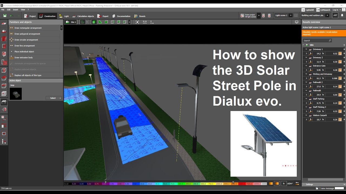Viewport: 346px width, 194px height.
Task: Click the search field in Results overview
Action: coord(317,40)
